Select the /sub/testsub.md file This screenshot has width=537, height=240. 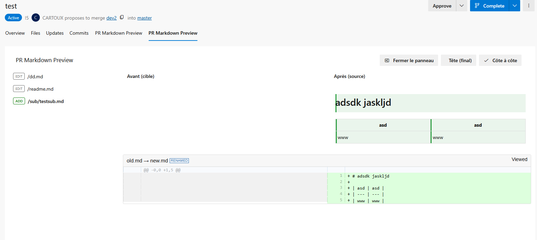46,101
